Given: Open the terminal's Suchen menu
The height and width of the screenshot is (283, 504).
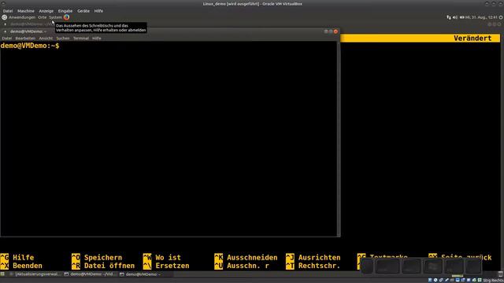Looking at the screenshot, I should coord(63,39).
